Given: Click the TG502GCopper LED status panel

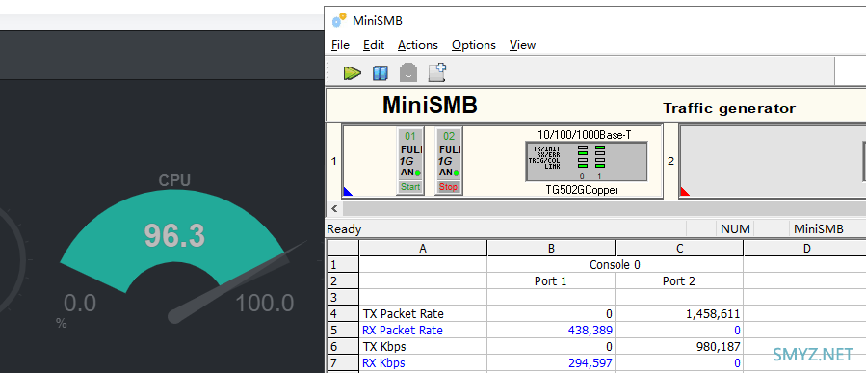Looking at the screenshot, I should [586, 161].
